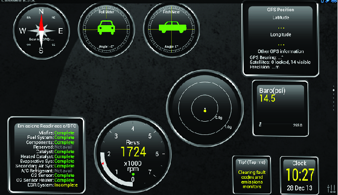The width and height of the screenshot is (338, 195).
Task: Open the equalizer settings icon
Action: (x=331, y=189)
